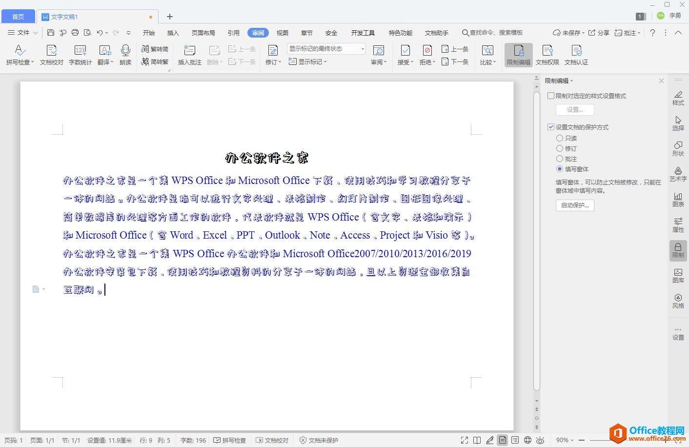The height and width of the screenshot is (447, 689).
Task: Open the 艺术字 word art sidebar panel
Action: pos(678,174)
